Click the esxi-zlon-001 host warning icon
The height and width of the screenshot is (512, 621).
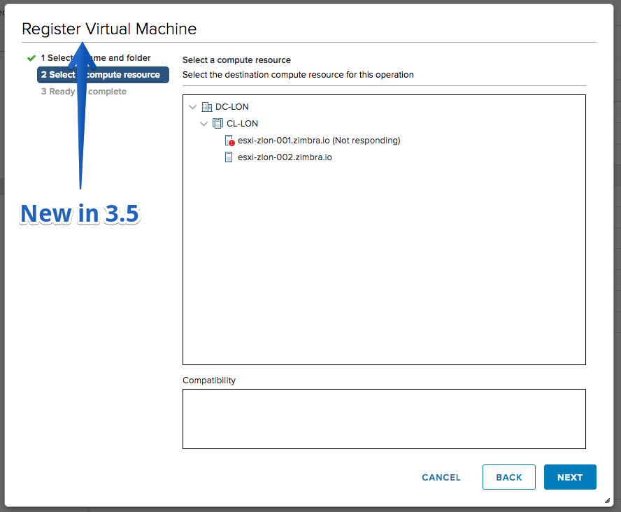click(x=229, y=141)
